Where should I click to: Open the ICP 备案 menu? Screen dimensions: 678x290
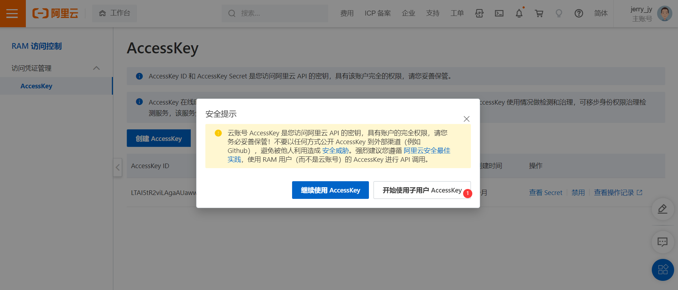pyautogui.click(x=378, y=13)
